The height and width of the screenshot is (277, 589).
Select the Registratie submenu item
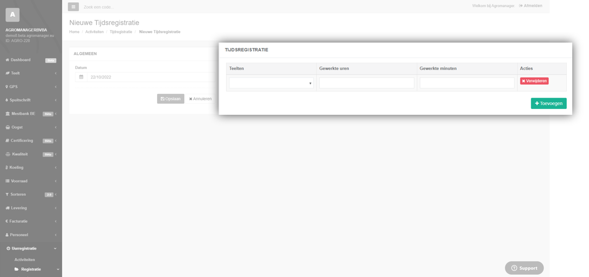[x=31, y=269]
